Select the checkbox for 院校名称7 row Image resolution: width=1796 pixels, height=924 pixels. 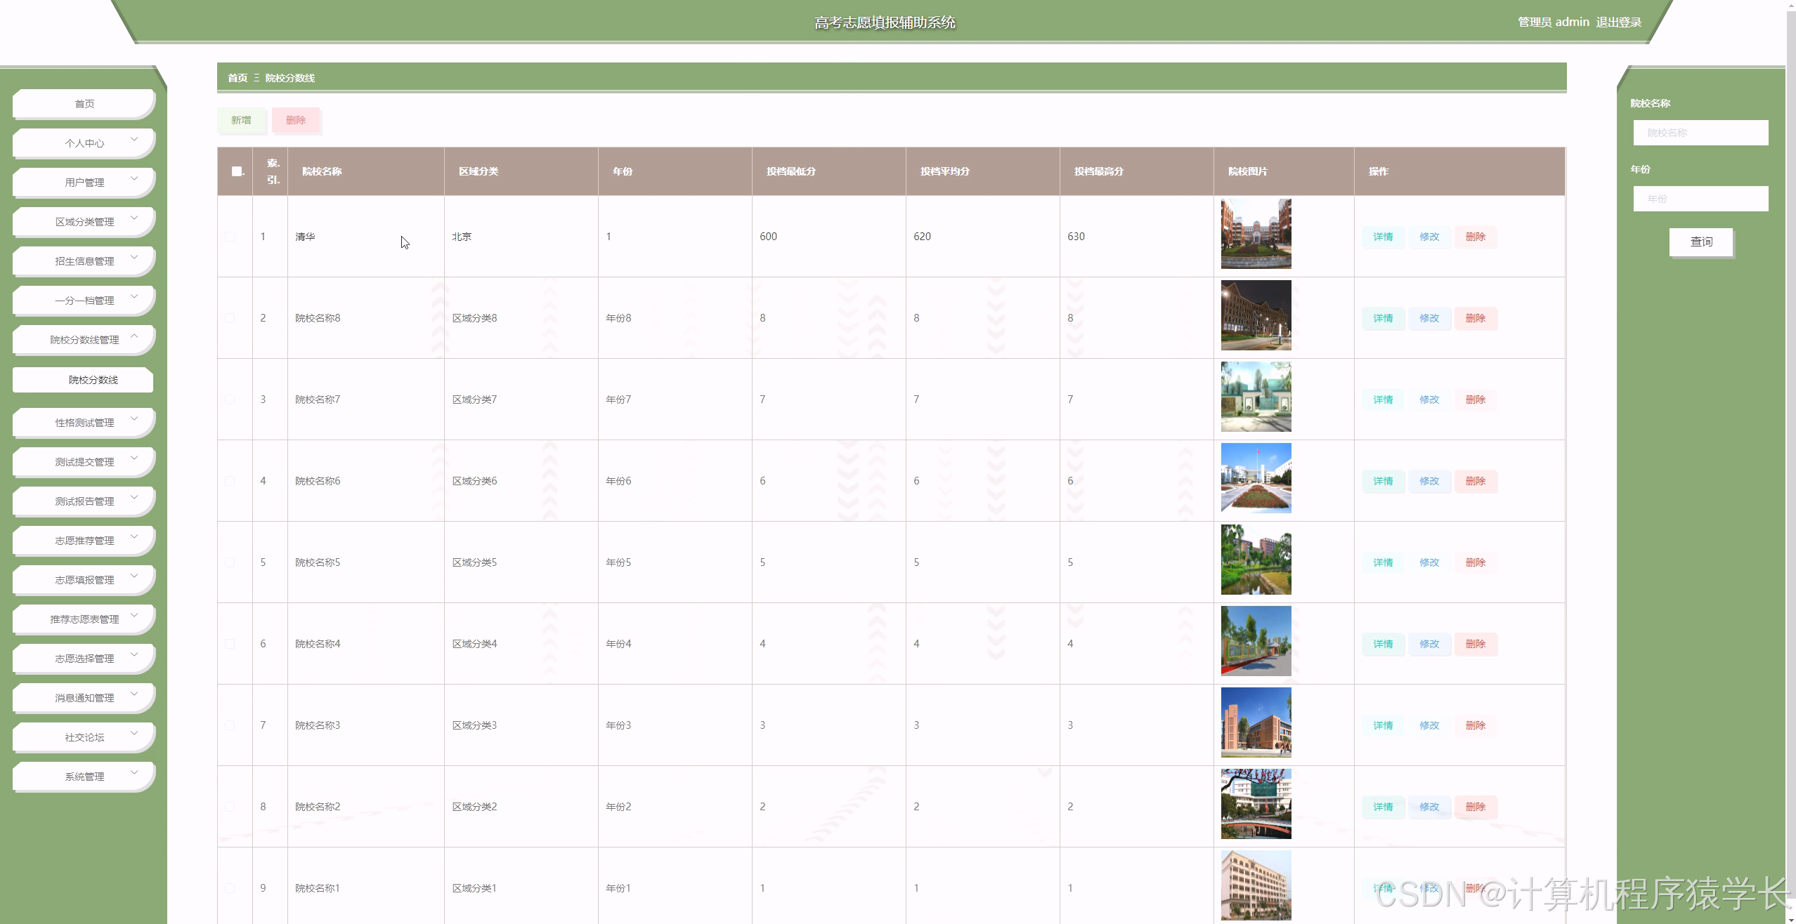point(230,400)
